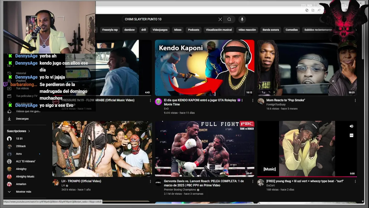The height and width of the screenshot is (208, 369).
Task: Open the Almighty Music subscription avatar
Action: (9, 177)
